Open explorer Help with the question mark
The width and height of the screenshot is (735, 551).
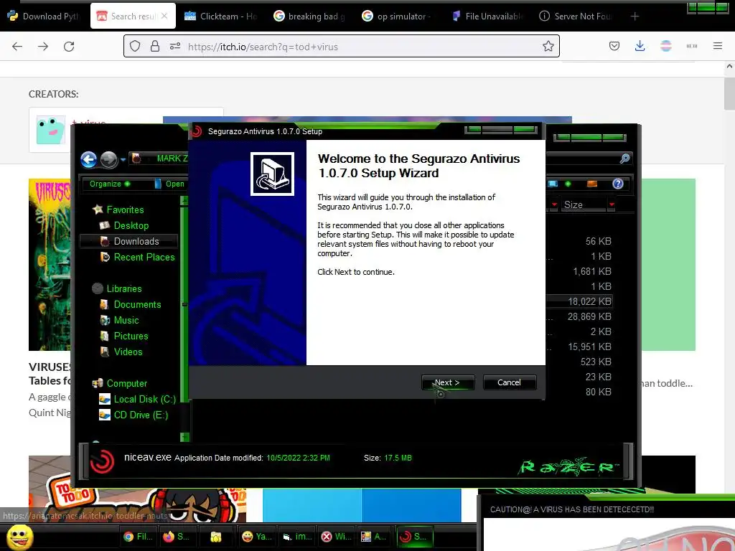pos(618,184)
